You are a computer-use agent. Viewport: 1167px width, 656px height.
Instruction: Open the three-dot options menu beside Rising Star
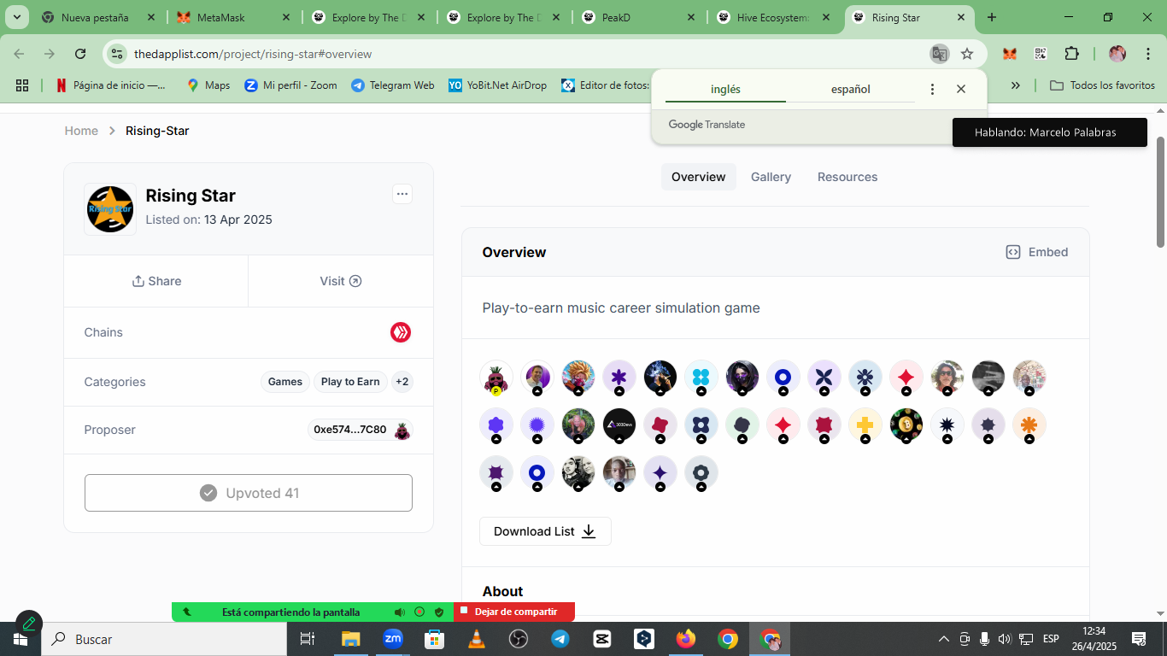[402, 194]
